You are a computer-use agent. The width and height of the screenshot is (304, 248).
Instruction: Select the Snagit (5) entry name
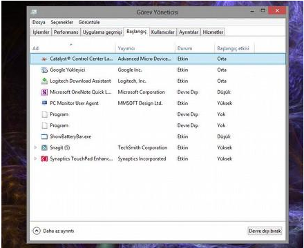pos(60,147)
